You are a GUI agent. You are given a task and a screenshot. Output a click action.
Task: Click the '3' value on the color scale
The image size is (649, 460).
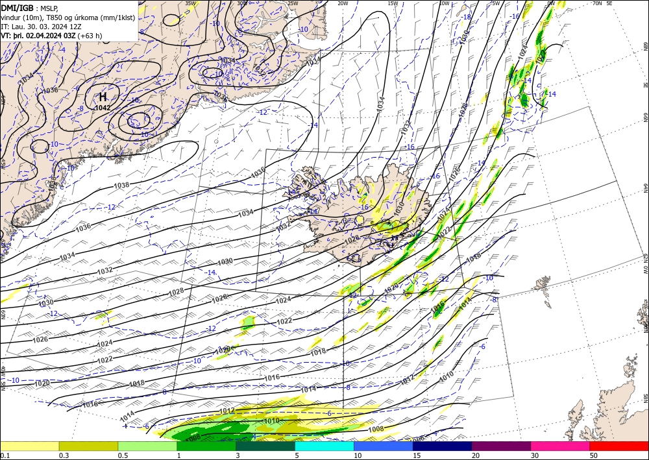pos(238,455)
